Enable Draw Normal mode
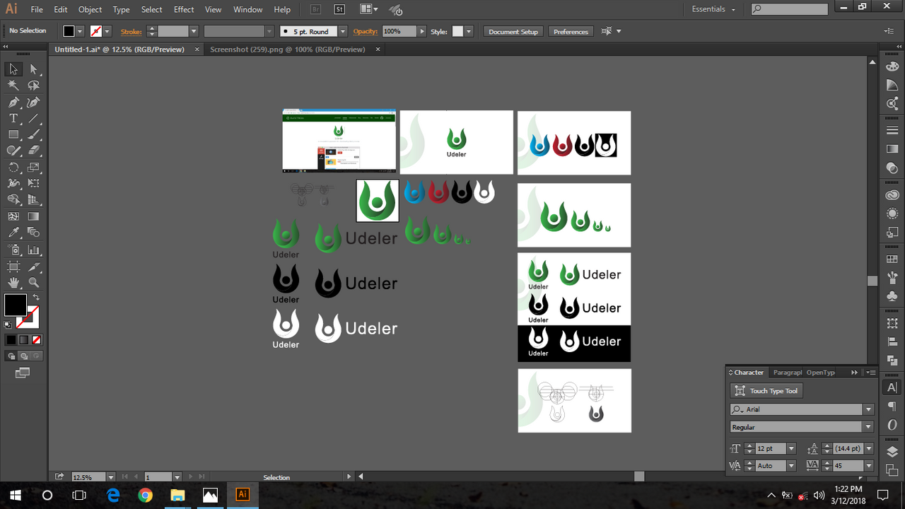905x509 pixels. coord(11,356)
